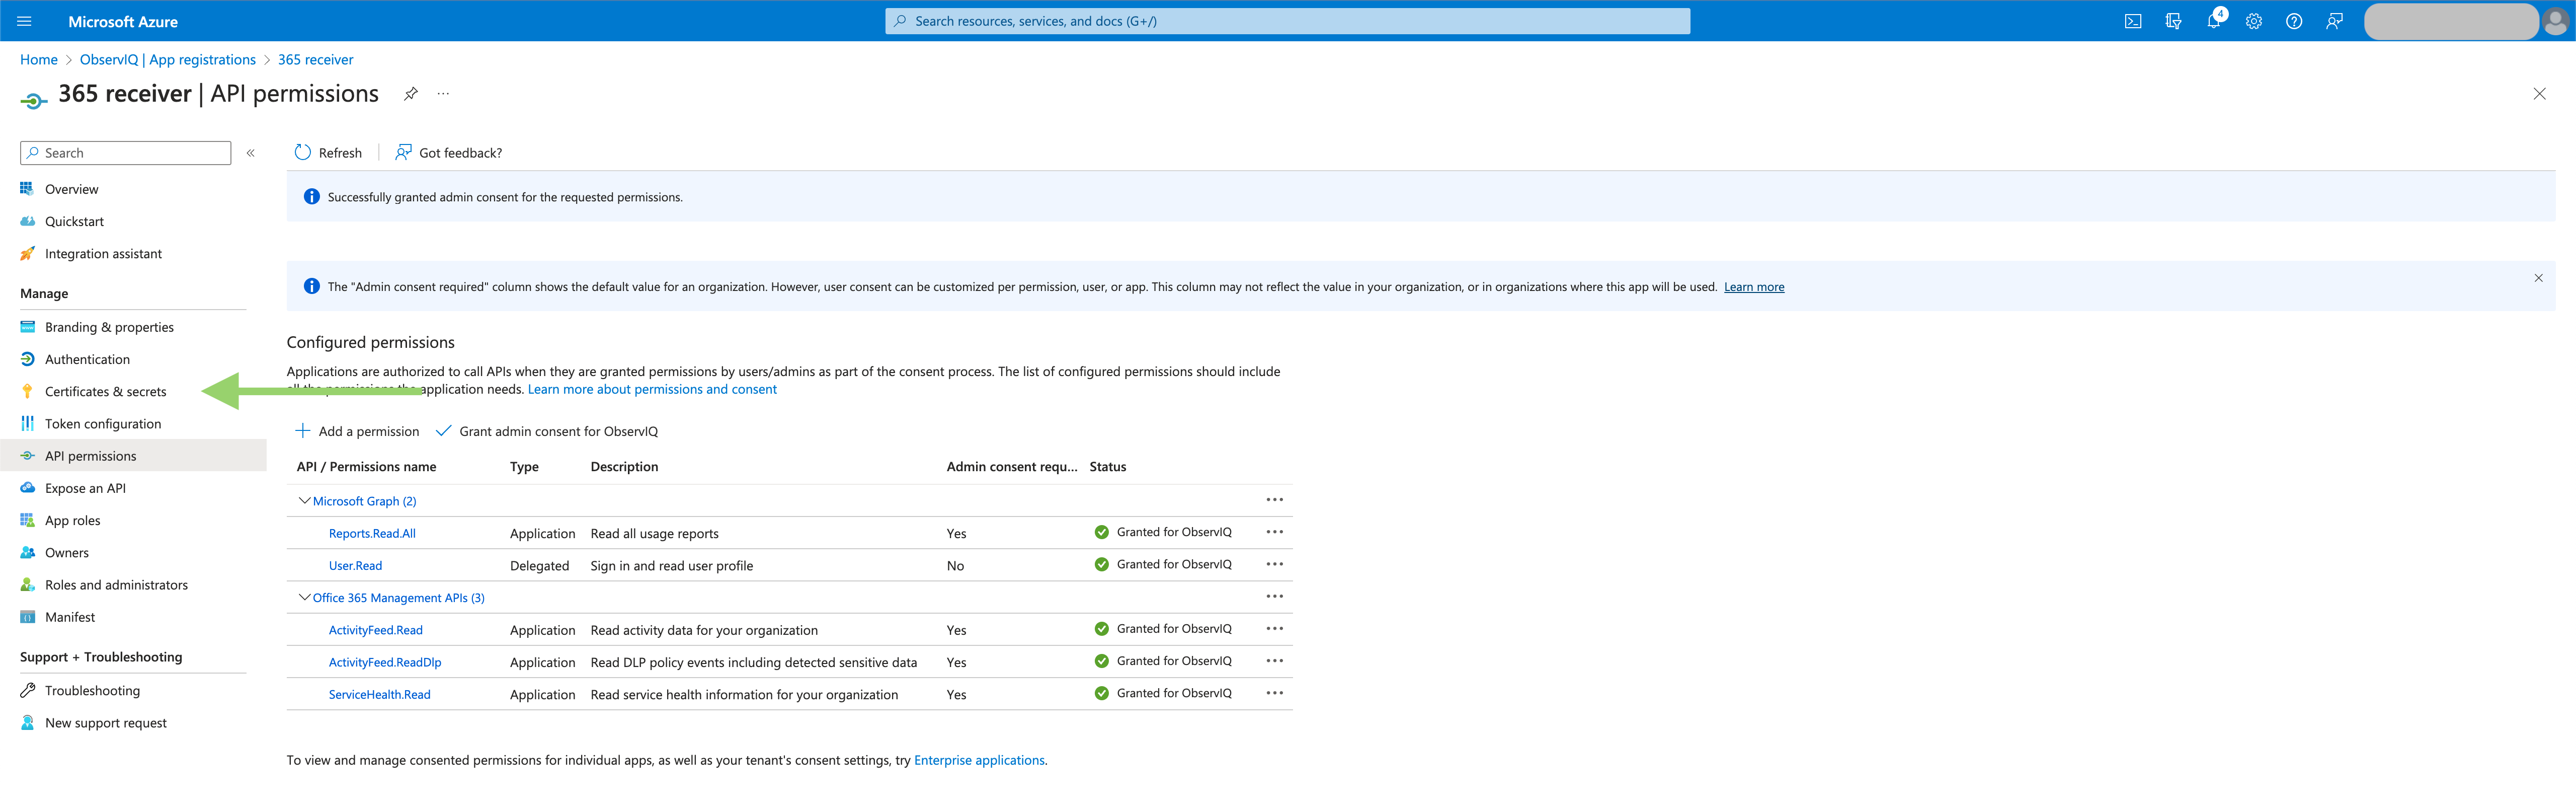Screen dimensions: 2576x810
Task: Collapse the Office 365 Management APIs group
Action: tap(304, 597)
